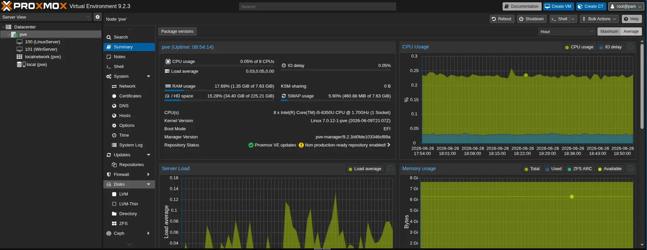Collapse the Disks submenu arrow
Image resolution: width=647 pixels, height=250 pixels.
click(148, 184)
